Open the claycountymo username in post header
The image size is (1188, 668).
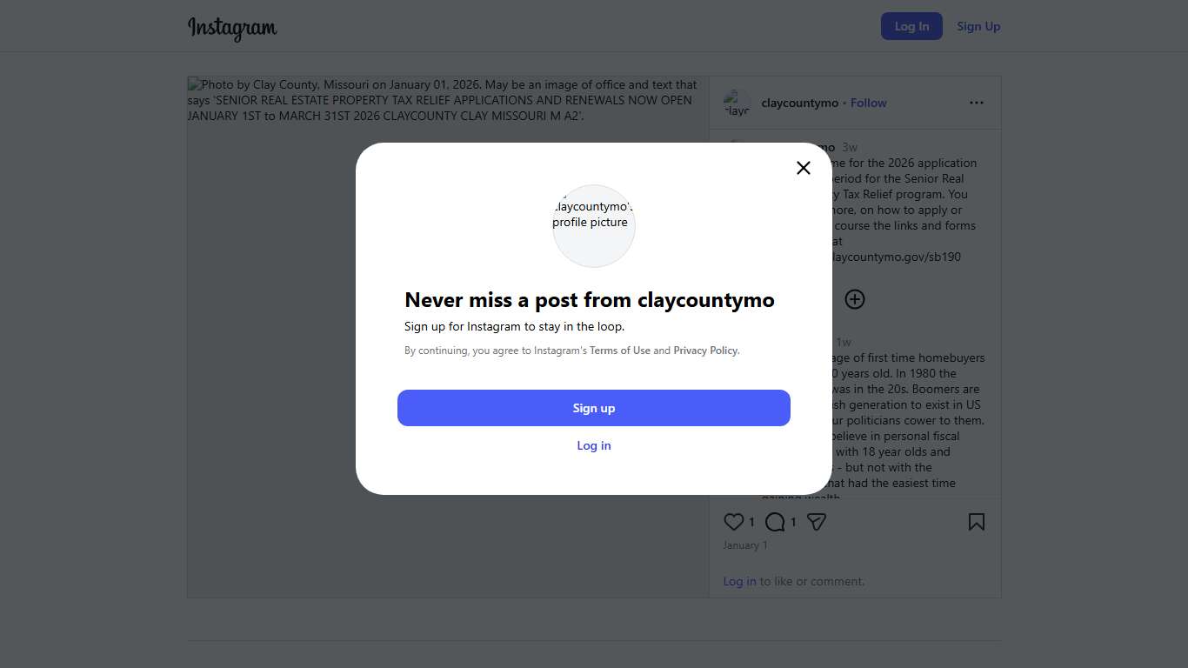click(799, 103)
